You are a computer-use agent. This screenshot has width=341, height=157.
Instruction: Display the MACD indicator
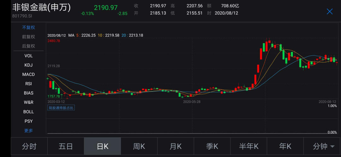pyautogui.click(x=28, y=74)
